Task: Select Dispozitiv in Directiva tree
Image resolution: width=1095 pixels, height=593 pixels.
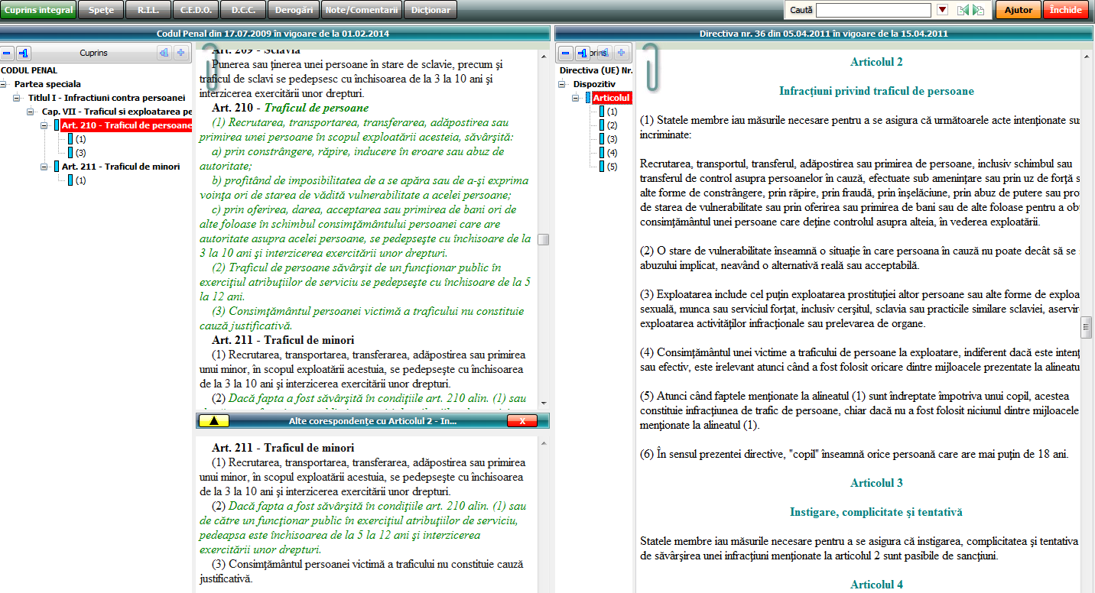Action: click(594, 84)
